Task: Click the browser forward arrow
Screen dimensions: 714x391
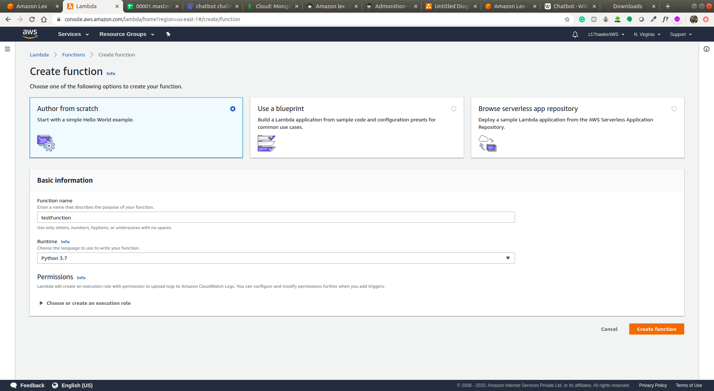Action: coord(20,19)
